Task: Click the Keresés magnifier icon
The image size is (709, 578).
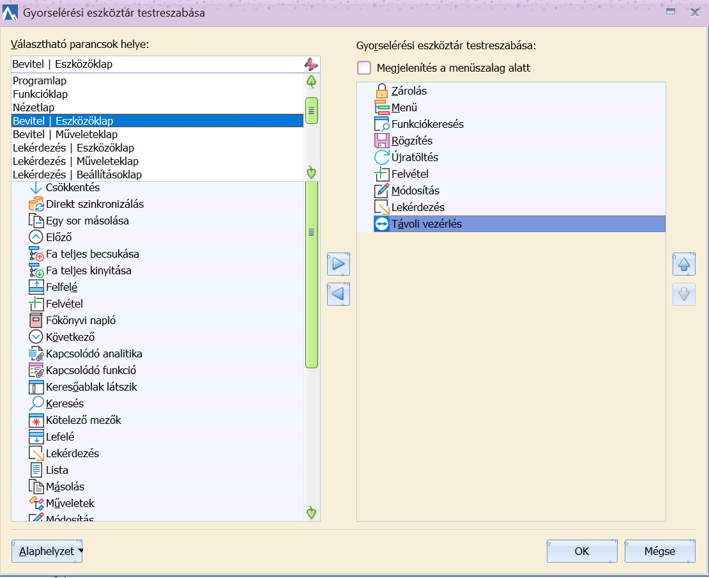Action: click(36, 403)
